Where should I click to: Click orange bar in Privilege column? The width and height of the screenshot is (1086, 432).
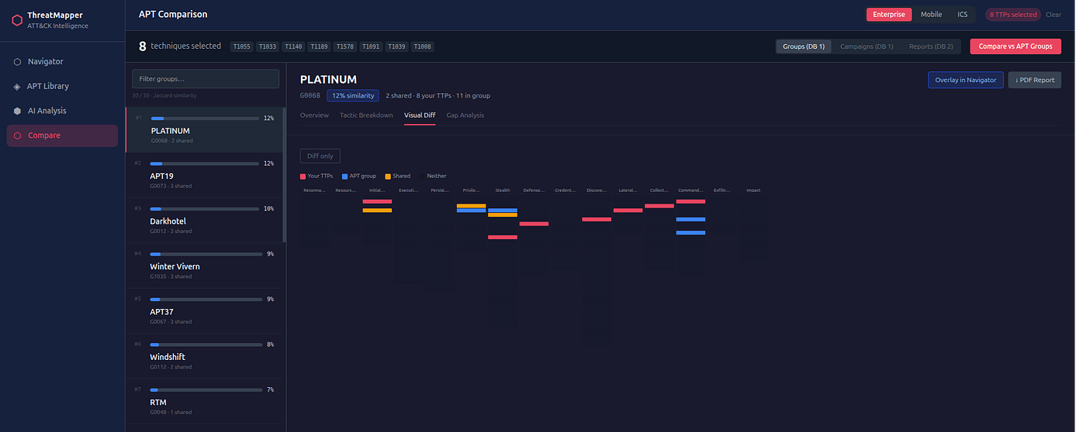point(471,206)
